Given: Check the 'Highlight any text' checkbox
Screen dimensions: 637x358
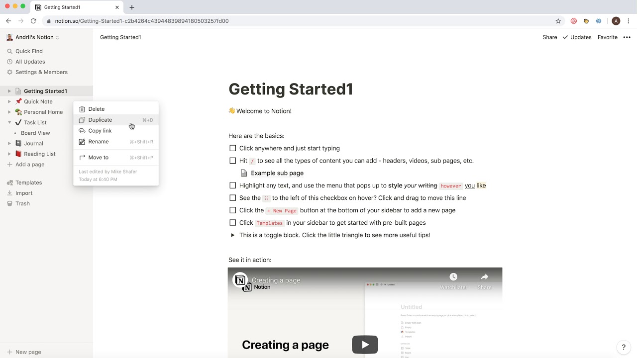Looking at the screenshot, I should (232, 185).
